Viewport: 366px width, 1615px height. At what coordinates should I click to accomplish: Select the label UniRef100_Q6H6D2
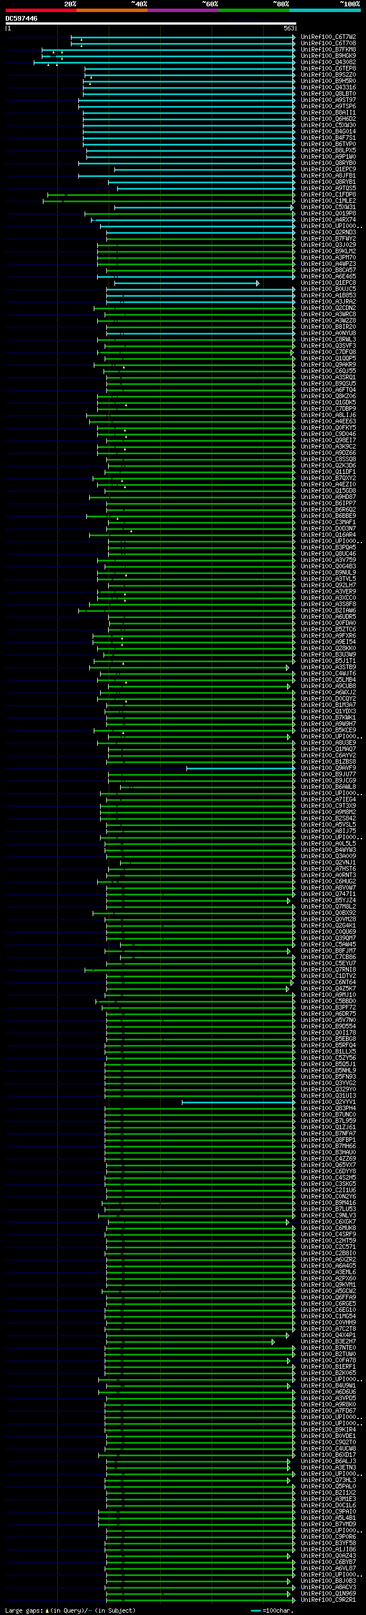(x=328, y=119)
